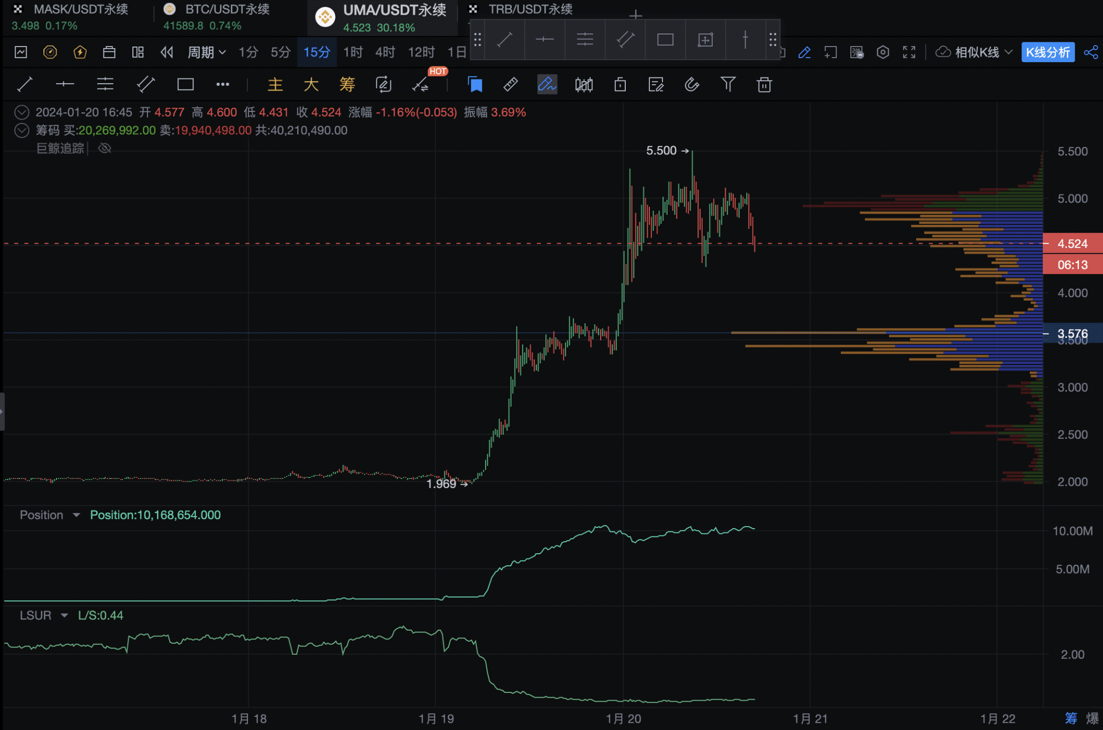Click the 筹 chip distribution indicator
Viewport: 1103px width, 730px height.
(347, 84)
